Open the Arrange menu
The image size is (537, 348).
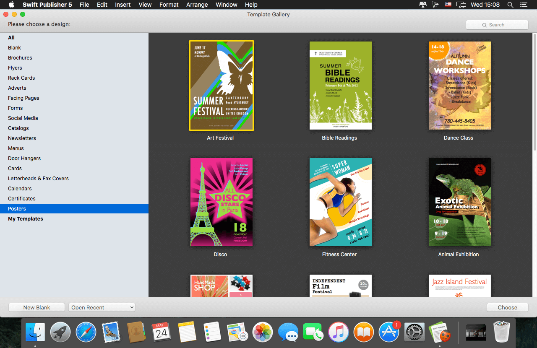[x=197, y=5]
